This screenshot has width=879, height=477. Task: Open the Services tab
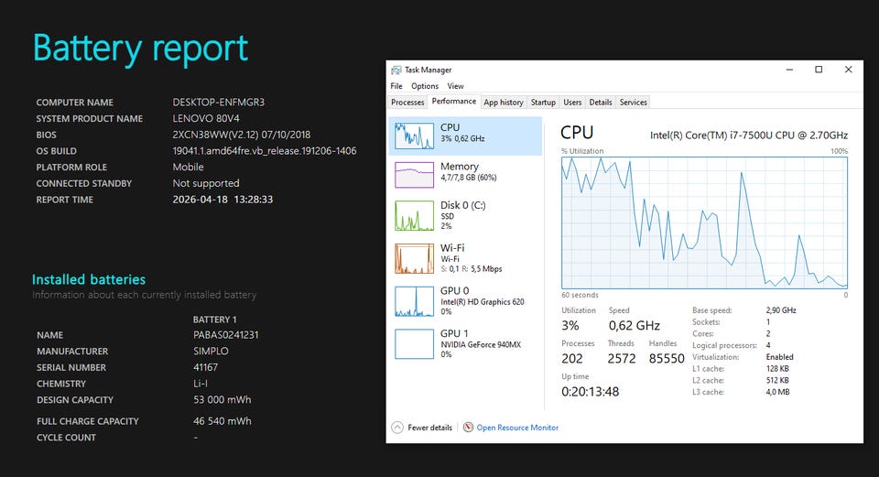tap(633, 103)
